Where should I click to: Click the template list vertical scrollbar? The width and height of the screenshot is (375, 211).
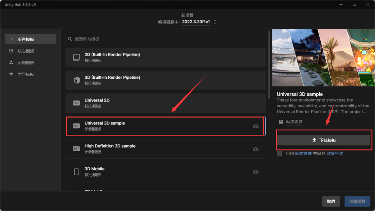coord(270,66)
